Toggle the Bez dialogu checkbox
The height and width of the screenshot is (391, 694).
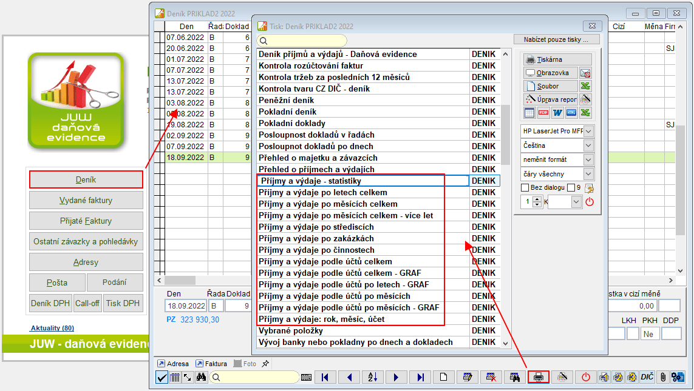(x=525, y=188)
